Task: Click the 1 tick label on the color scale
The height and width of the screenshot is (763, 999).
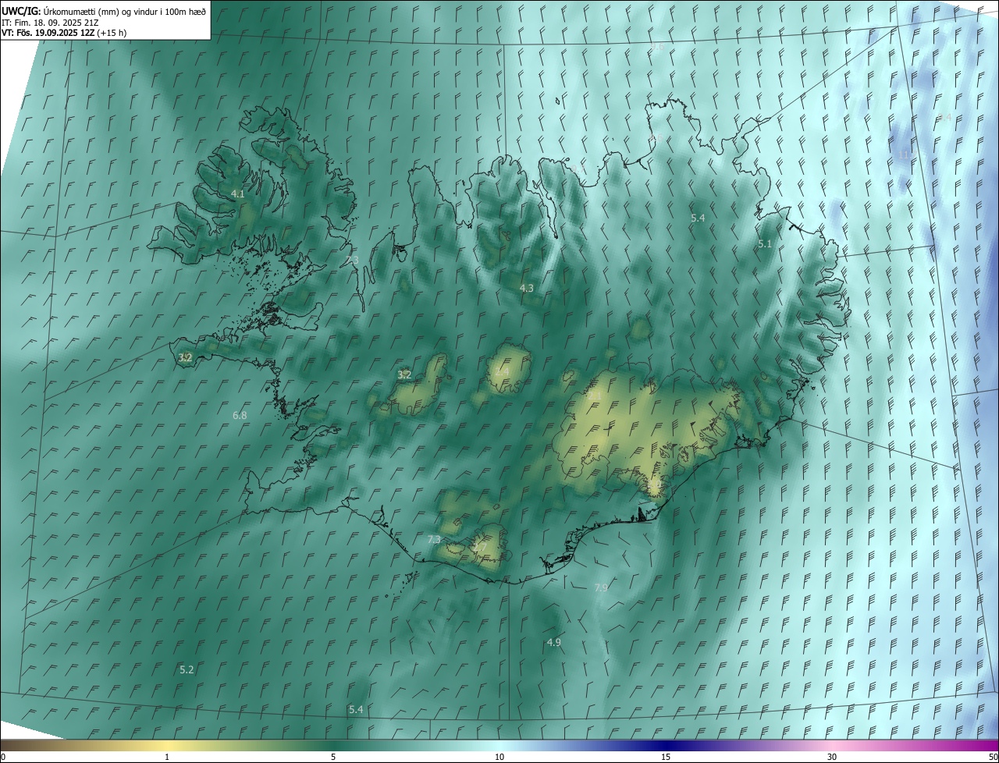Action: tap(167, 758)
